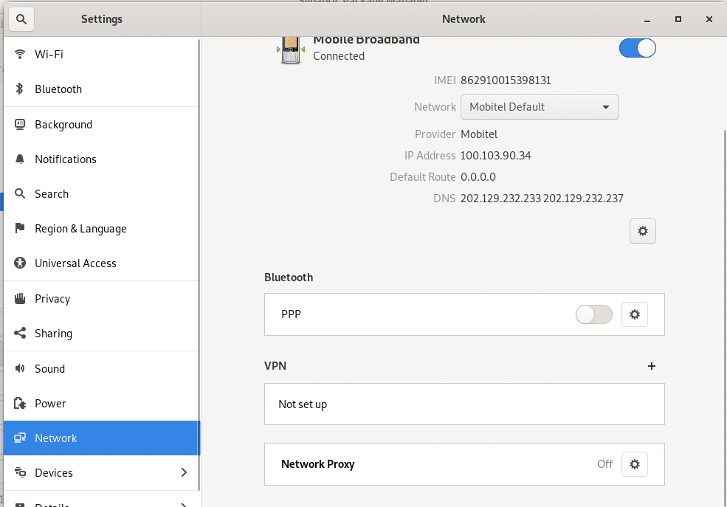The height and width of the screenshot is (507, 727).
Task: Go to Region & Language settings
Action: click(102, 229)
